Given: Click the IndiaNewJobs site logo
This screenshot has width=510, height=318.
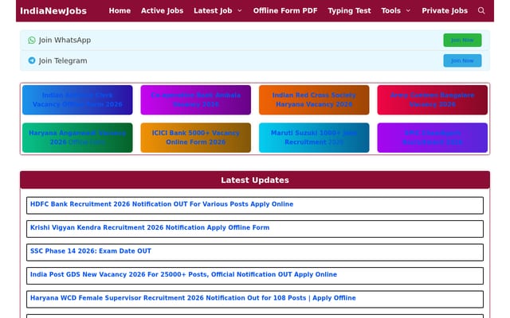Looking at the screenshot, I should click(x=53, y=11).
